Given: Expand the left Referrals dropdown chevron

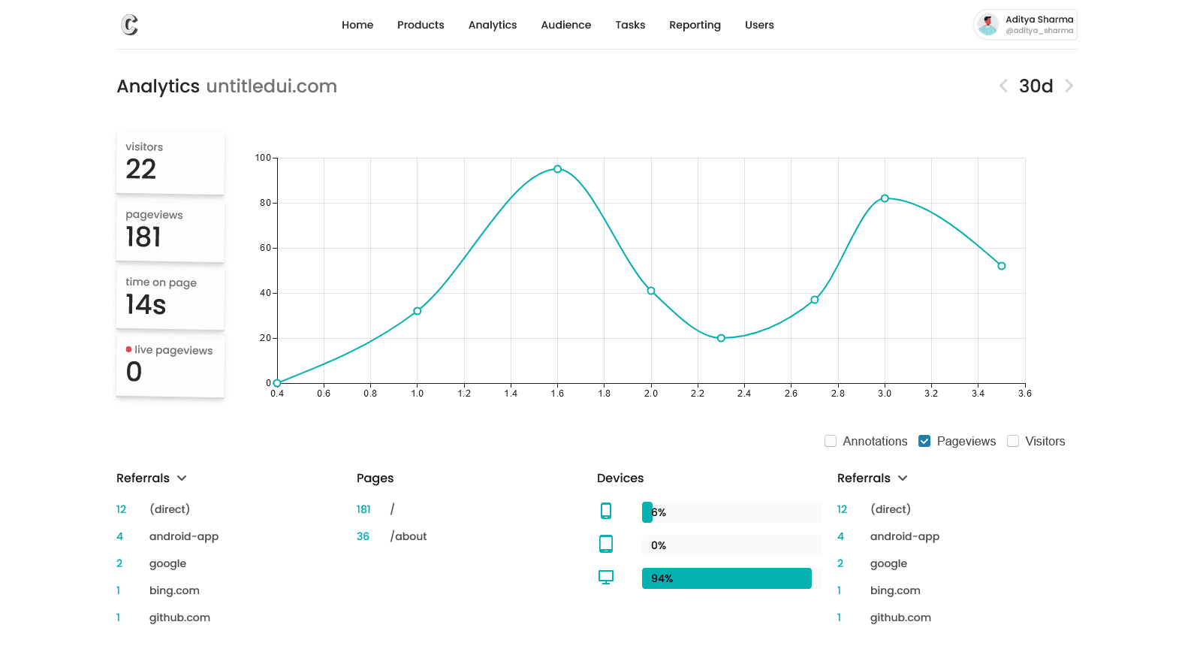Looking at the screenshot, I should (x=182, y=478).
